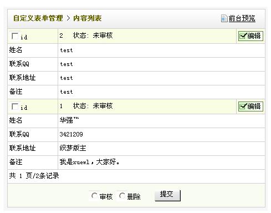Click status 未审核 in record 2 row
Screen dimensions: 271x213
(x=103, y=35)
